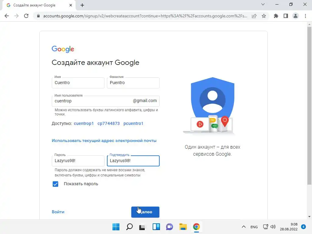Click the 'Войти' sign-in link
The height and width of the screenshot is (234, 312).
click(x=58, y=212)
